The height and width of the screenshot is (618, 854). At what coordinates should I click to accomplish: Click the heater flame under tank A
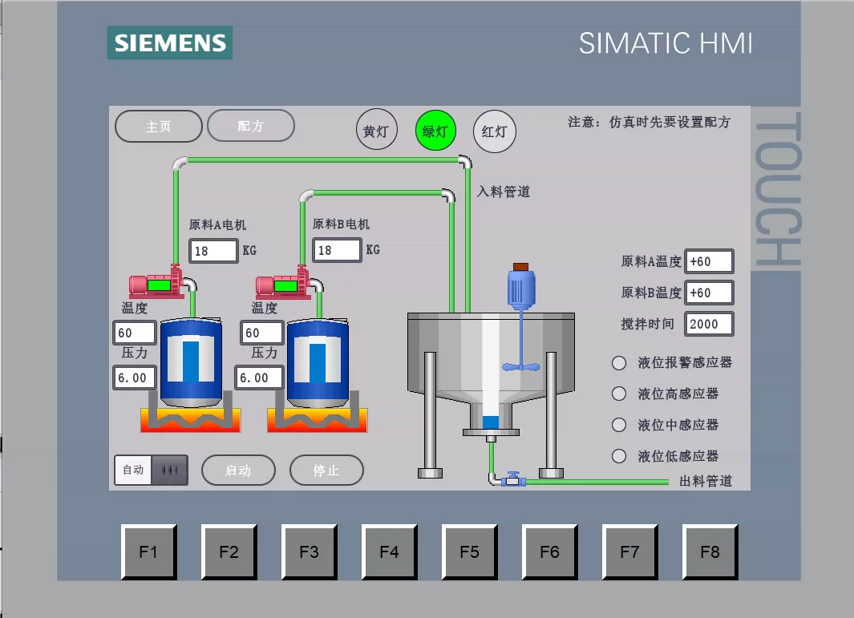pyautogui.click(x=191, y=420)
